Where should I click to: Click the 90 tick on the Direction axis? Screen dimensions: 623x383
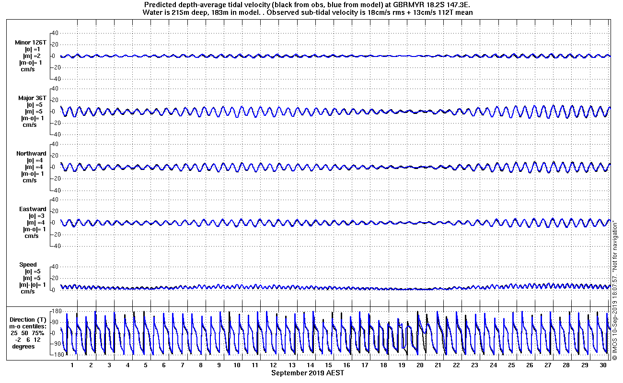pyautogui.click(x=55, y=322)
